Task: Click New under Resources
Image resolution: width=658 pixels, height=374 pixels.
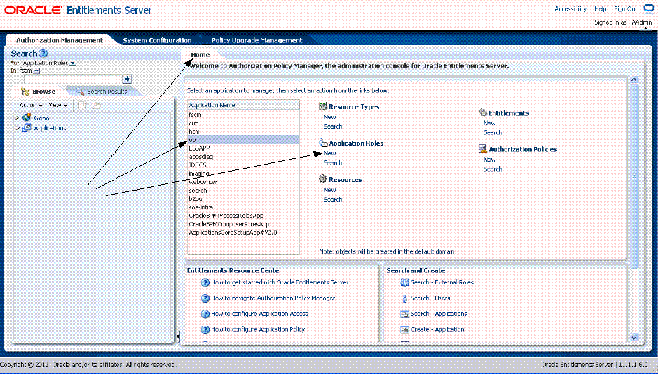Action: tap(330, 190)
